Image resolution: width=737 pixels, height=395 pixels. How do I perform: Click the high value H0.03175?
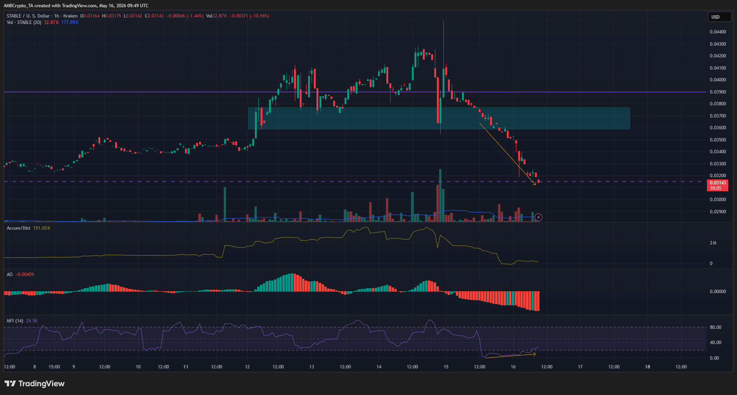(112, 16)
